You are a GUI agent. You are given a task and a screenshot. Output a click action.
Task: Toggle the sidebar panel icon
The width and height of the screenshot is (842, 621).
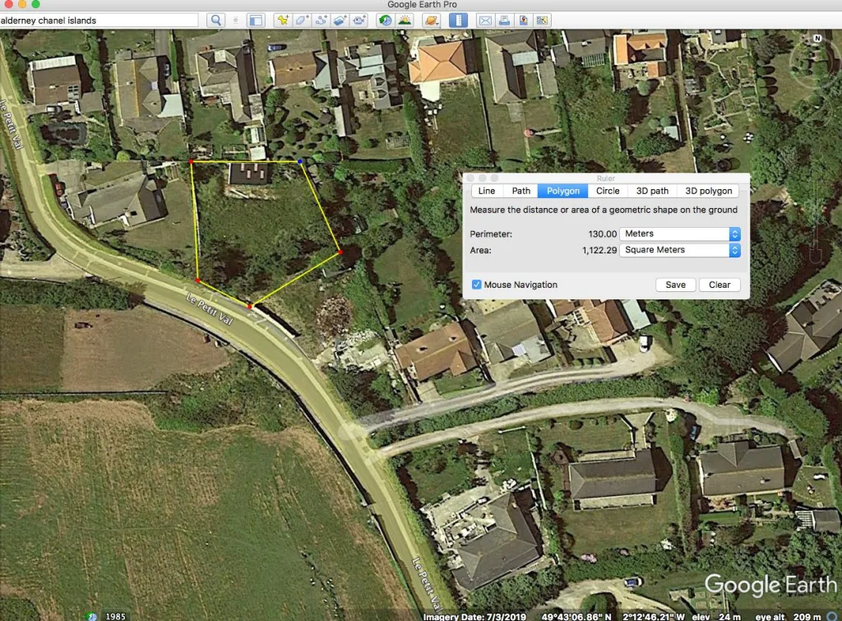[x=257, y=20]
